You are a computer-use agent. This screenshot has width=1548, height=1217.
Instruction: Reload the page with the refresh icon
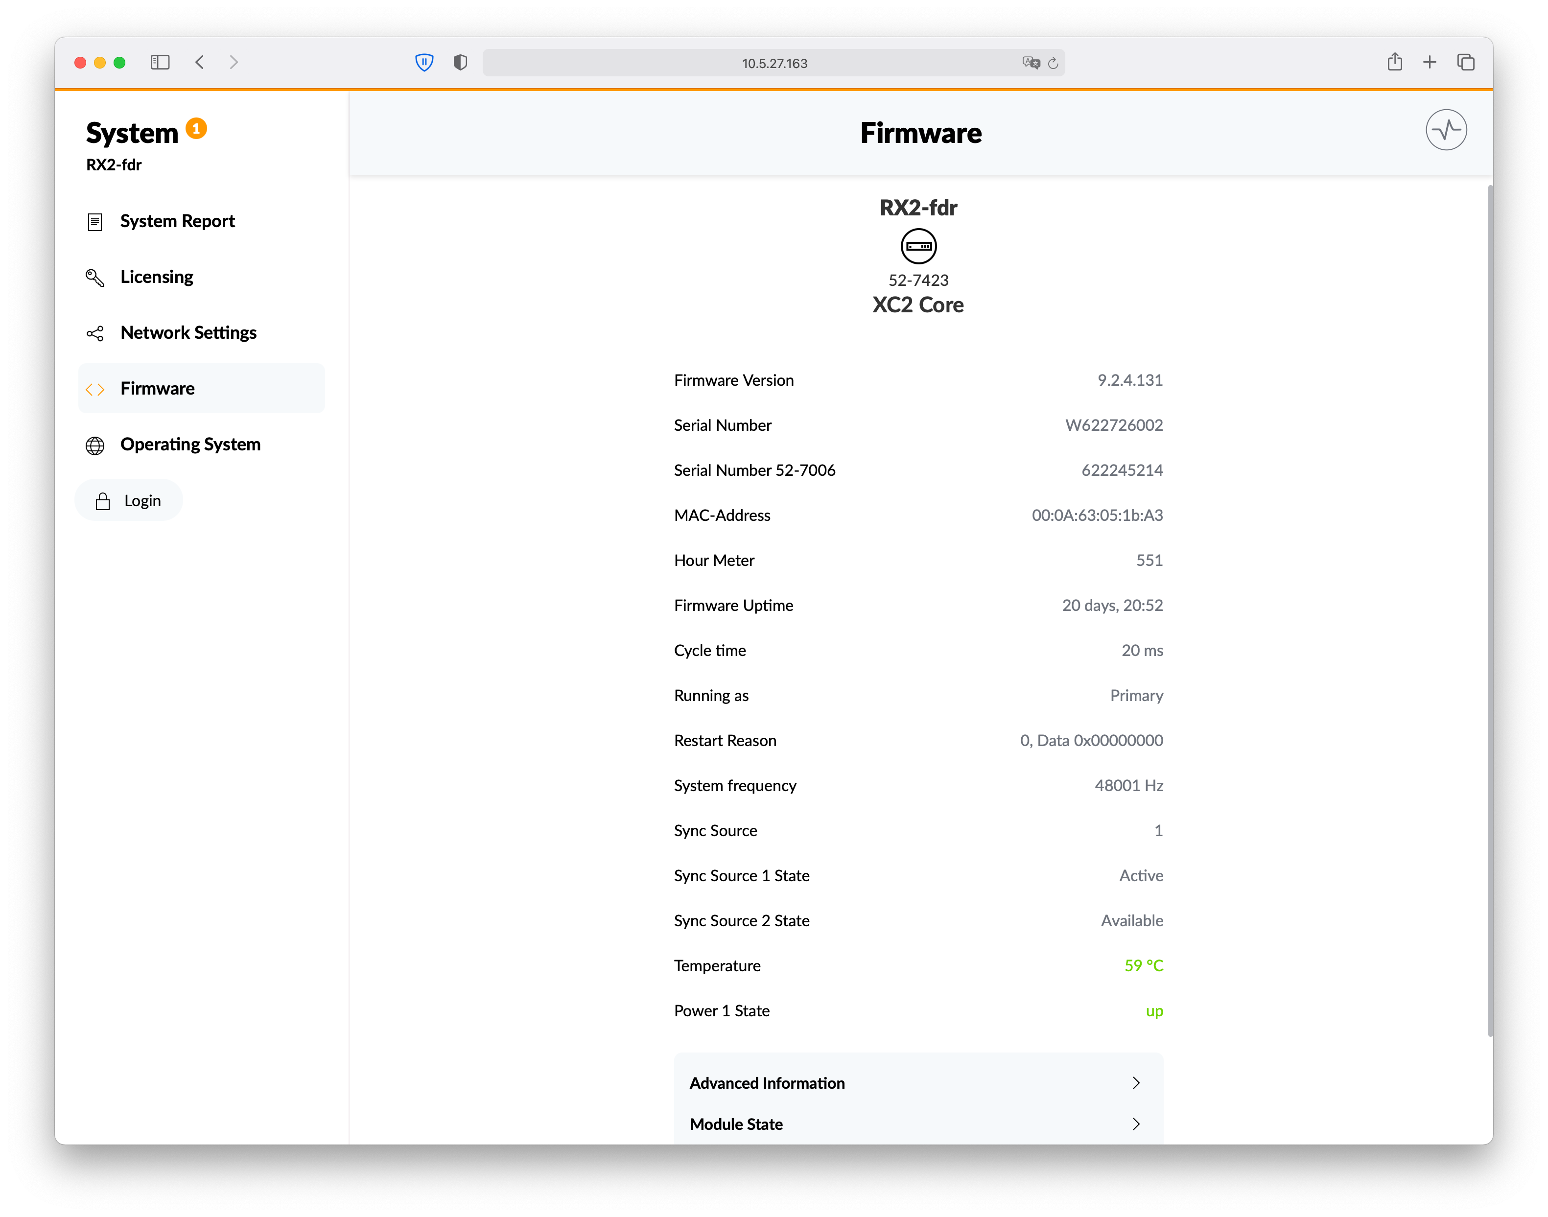pos(1053,63)
